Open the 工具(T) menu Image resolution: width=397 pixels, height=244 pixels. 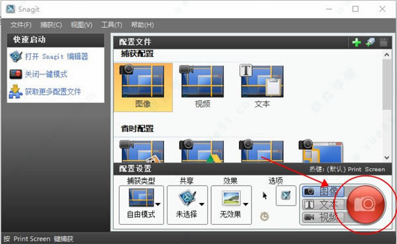click(x=112, y=25)
